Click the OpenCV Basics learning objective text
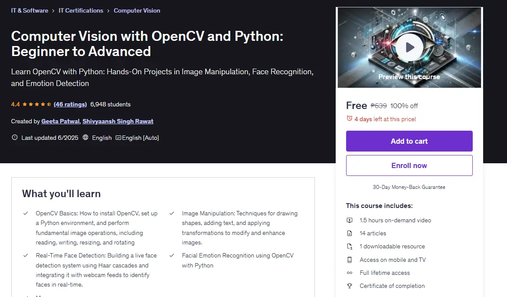 (97, 228)
